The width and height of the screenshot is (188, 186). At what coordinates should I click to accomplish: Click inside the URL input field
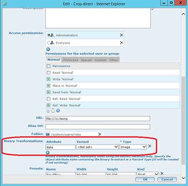click(98, 119)
